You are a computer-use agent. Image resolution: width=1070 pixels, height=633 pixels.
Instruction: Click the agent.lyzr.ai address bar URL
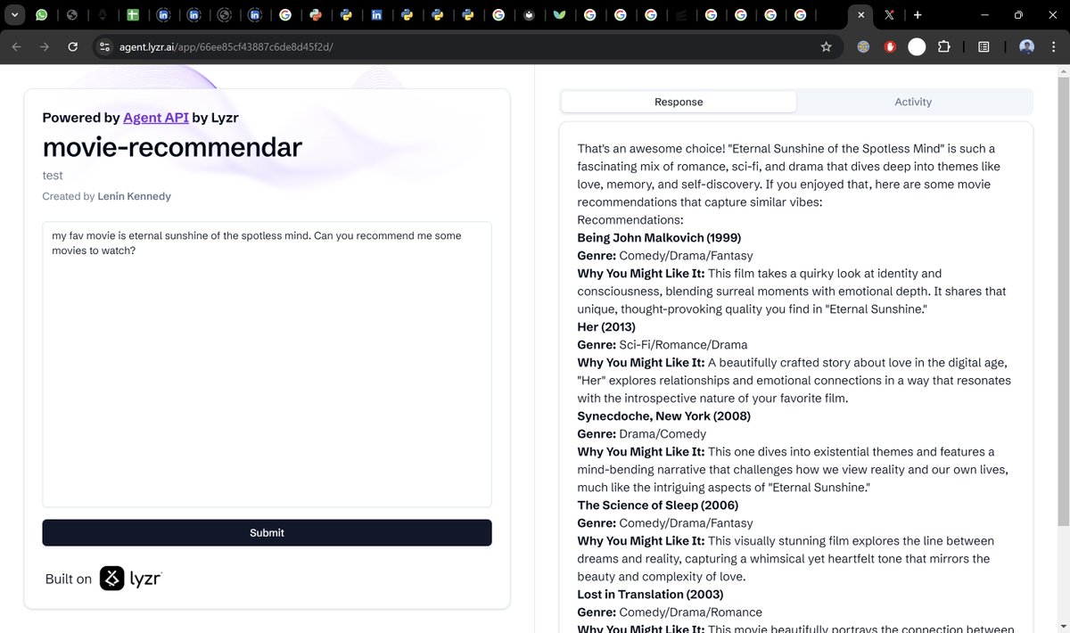[x=226, y=46]
